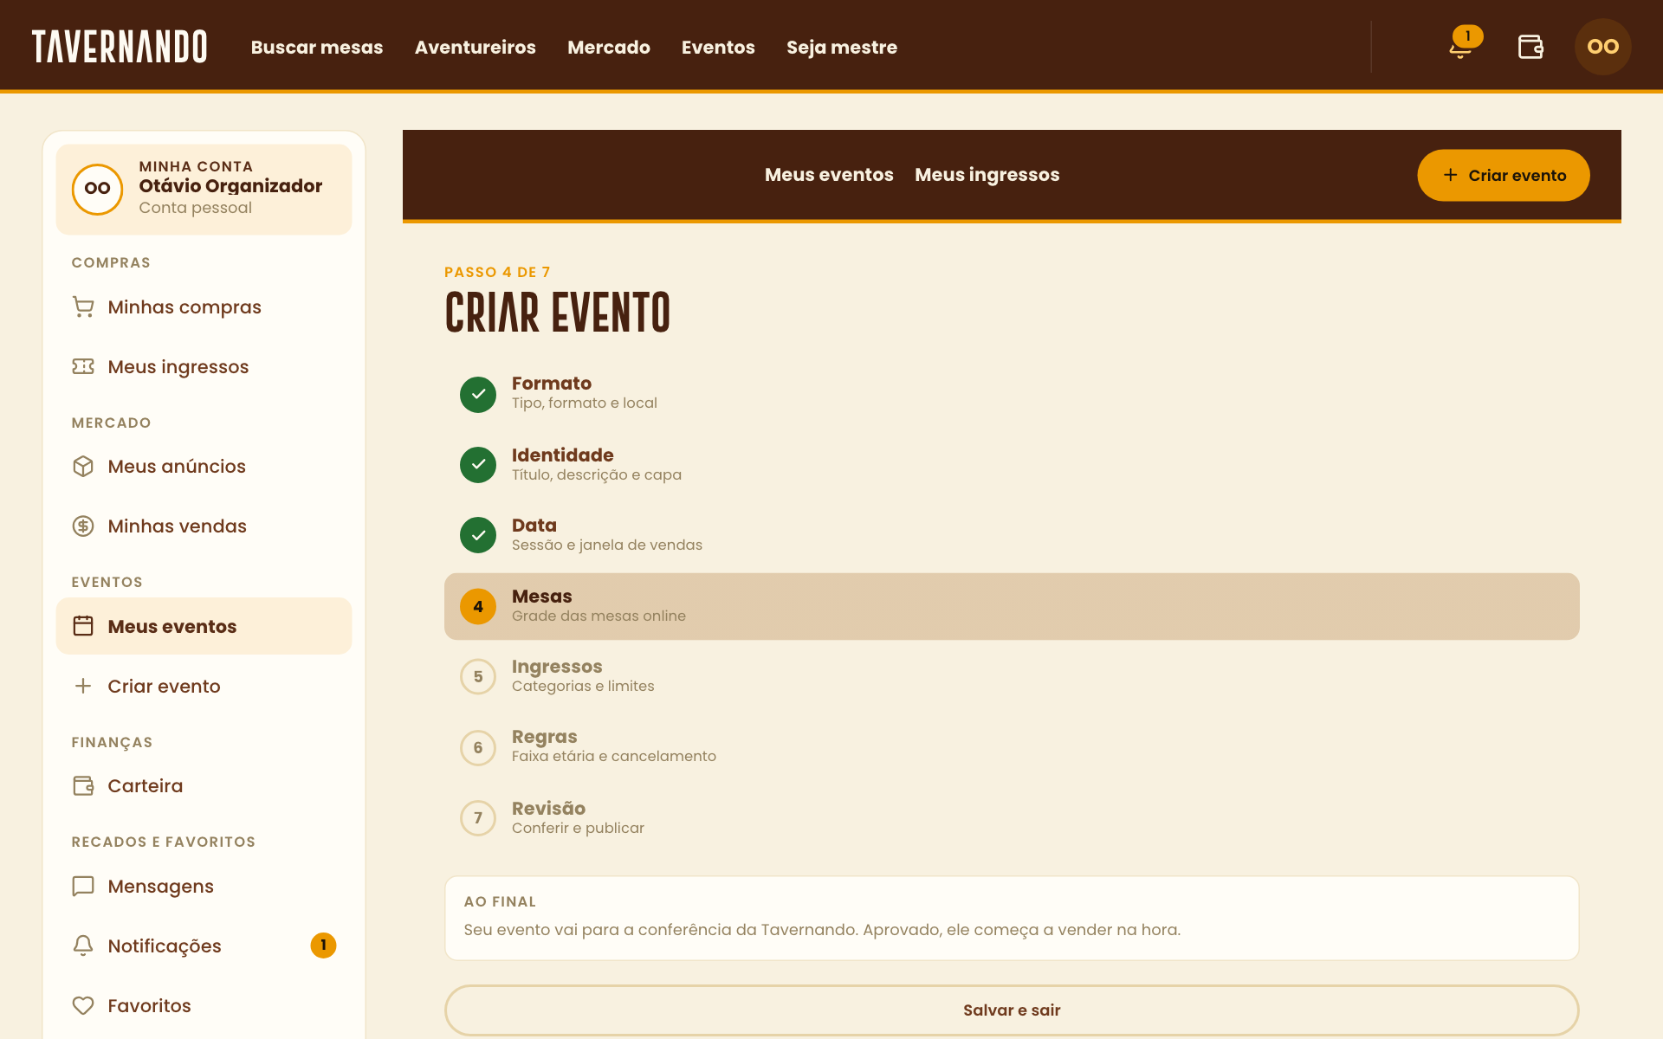Click the heart icon beside Favoritos
This screenshot has width=1663, height=1039.
[x=83, y=1006]
